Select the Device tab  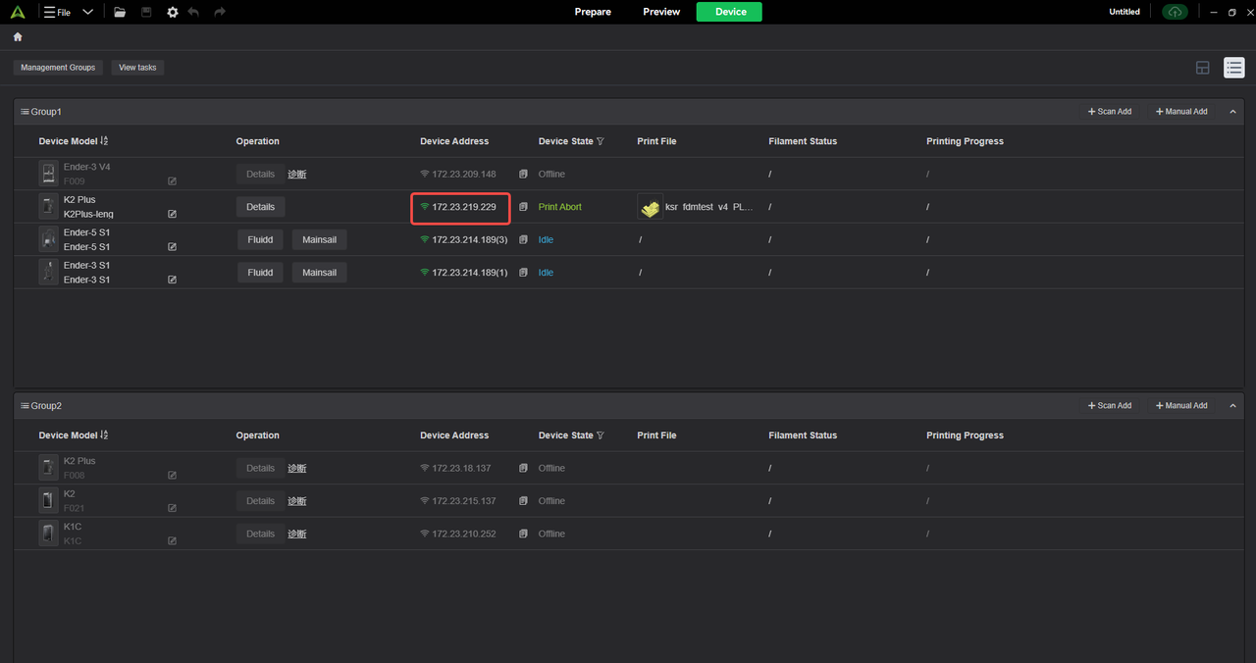tap(730, 12)
